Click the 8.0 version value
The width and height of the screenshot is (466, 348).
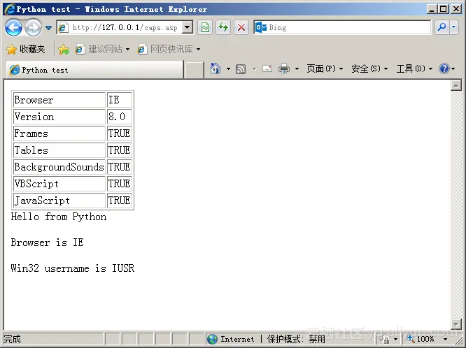[120, 117]
